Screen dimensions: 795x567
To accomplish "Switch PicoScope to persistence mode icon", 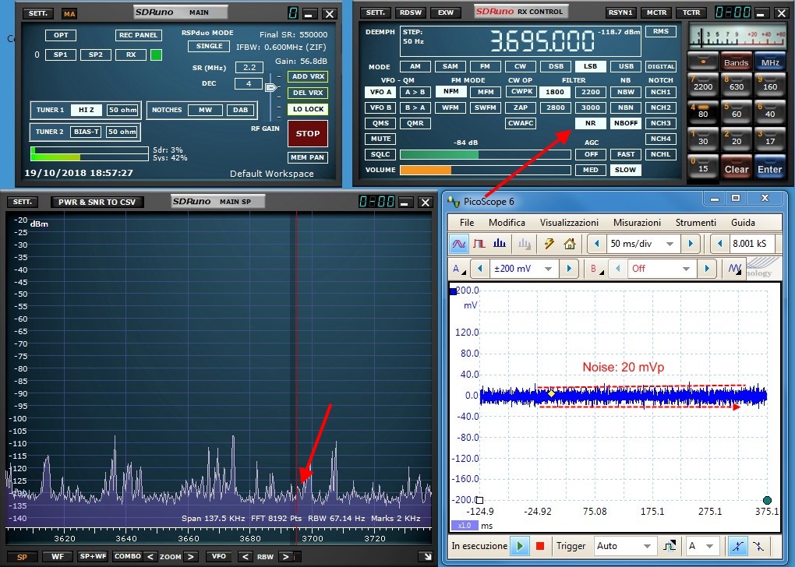I will pyautogui.click(x=479, y=244).
